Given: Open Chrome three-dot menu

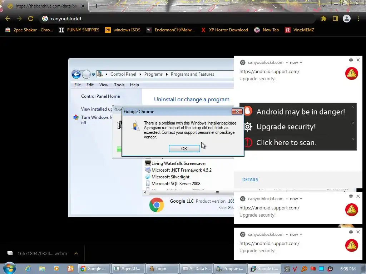Looking at the screenshot, I should coord(358,19).
